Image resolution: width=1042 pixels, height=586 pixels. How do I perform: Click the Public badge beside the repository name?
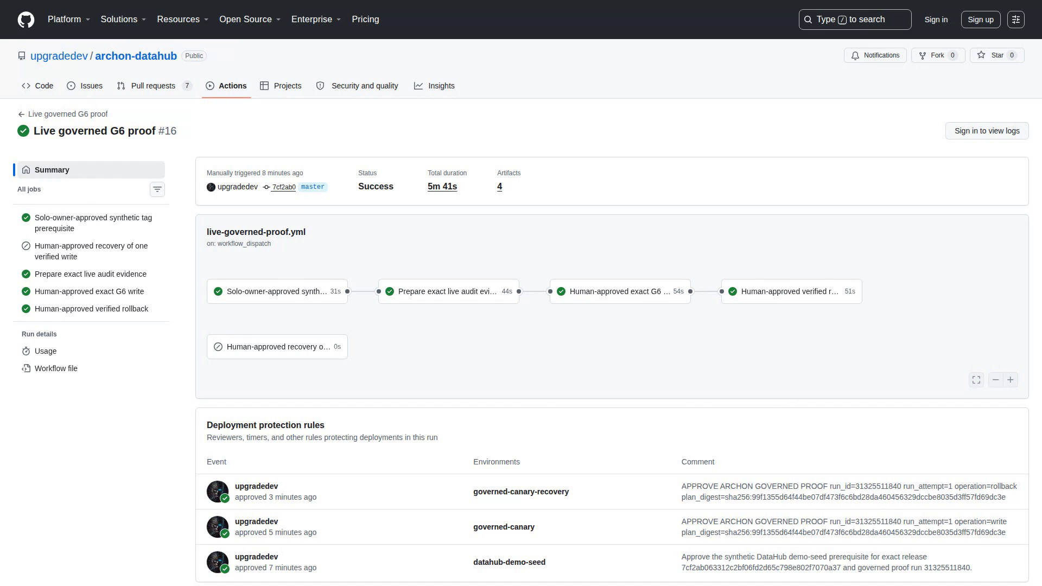coord(194,56)
